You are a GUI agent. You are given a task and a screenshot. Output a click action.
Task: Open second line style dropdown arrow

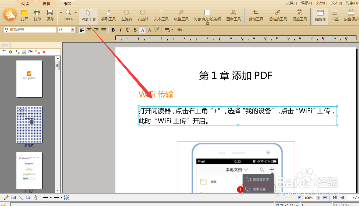[x=61, y=197]
